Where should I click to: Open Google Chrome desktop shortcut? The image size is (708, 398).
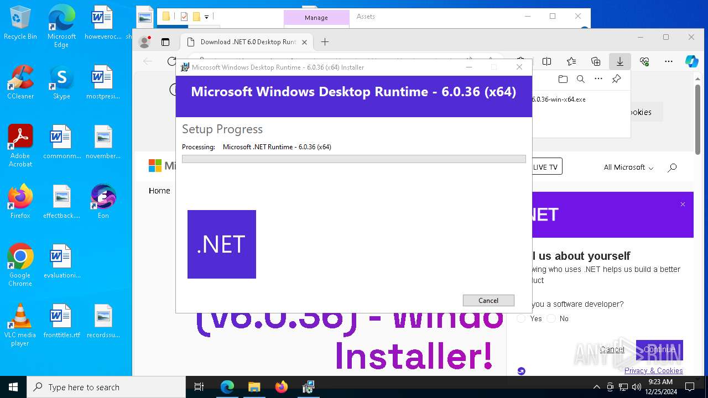pyautogui.click(x=20, y=265)
